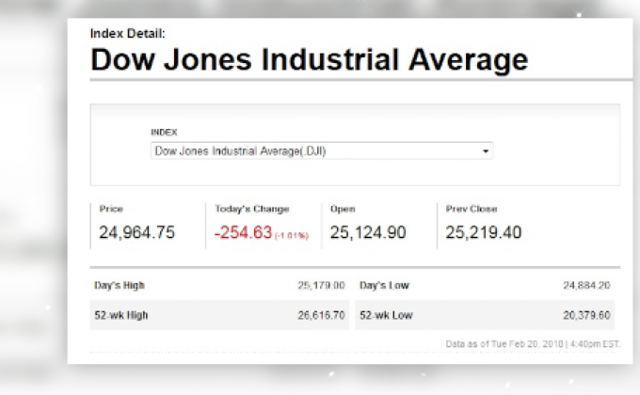Click the Dow Jones Industrial Average heading
The height and width of the screenshot is (395, 640).
(309, 61)
